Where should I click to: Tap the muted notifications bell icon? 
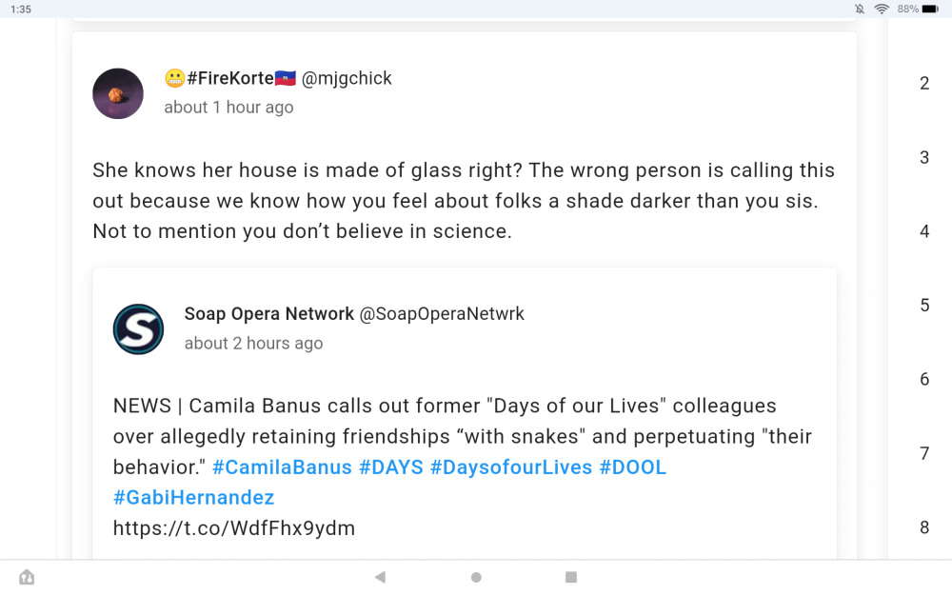click(860, 9)
